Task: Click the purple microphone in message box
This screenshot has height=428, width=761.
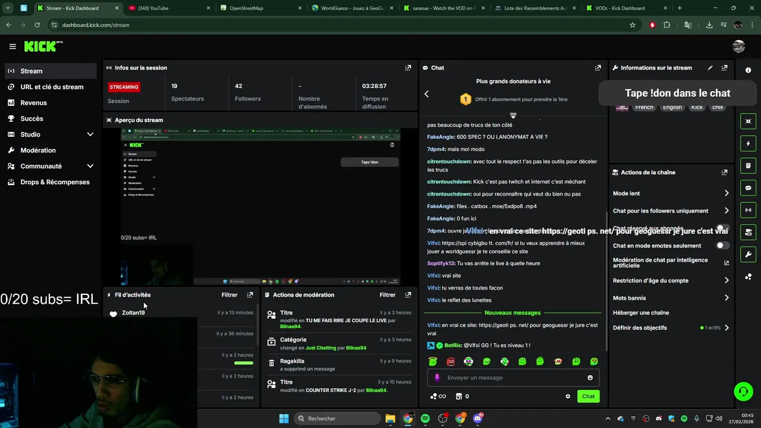Action: [x=437, y=377]
